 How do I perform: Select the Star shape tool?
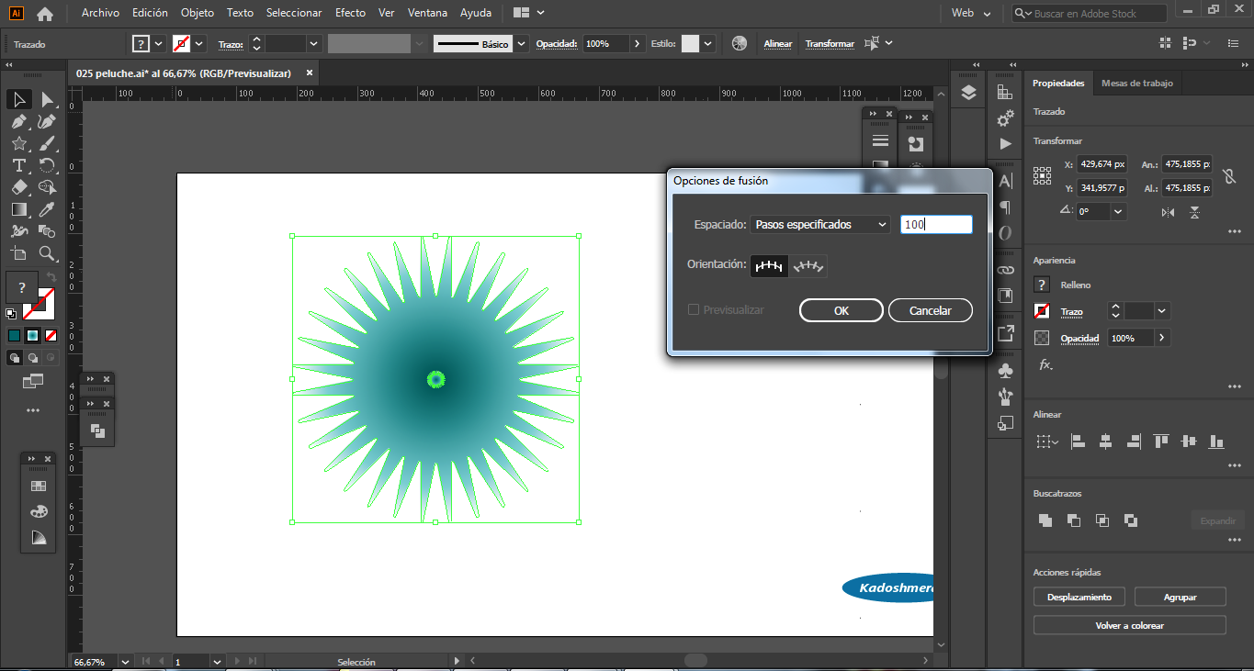18,143
